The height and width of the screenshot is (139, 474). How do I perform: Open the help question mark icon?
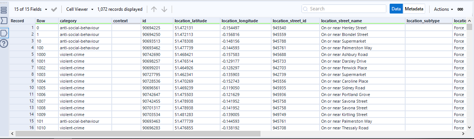[x=4, y=43]
